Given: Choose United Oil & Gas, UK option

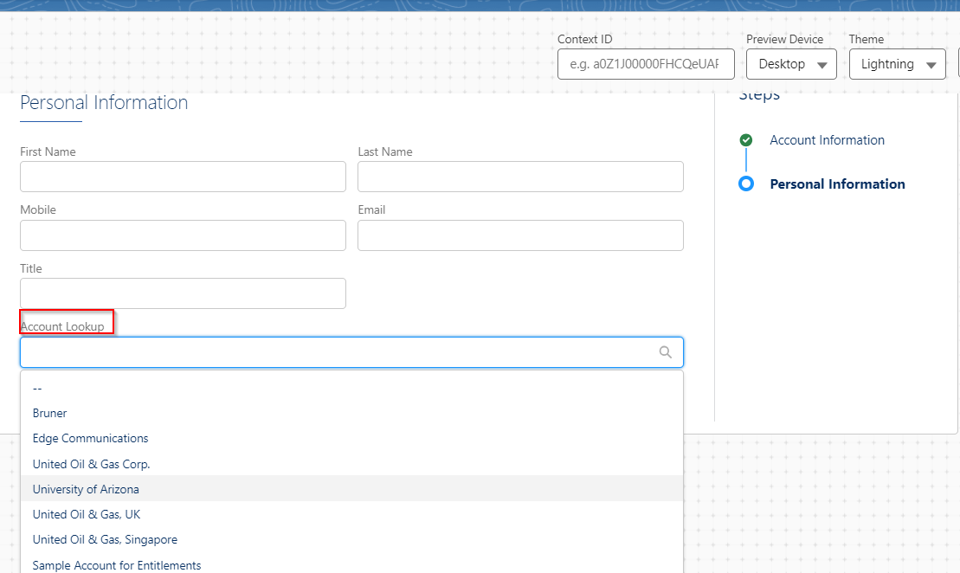Looking at the screenshot, I should (x=87, y=514).
